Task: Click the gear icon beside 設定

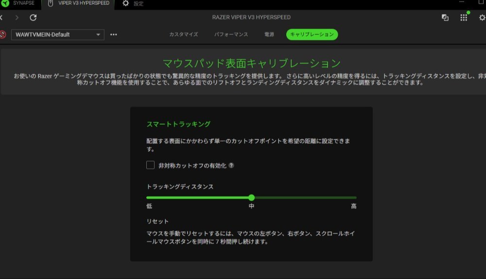Action: [125, 3]
